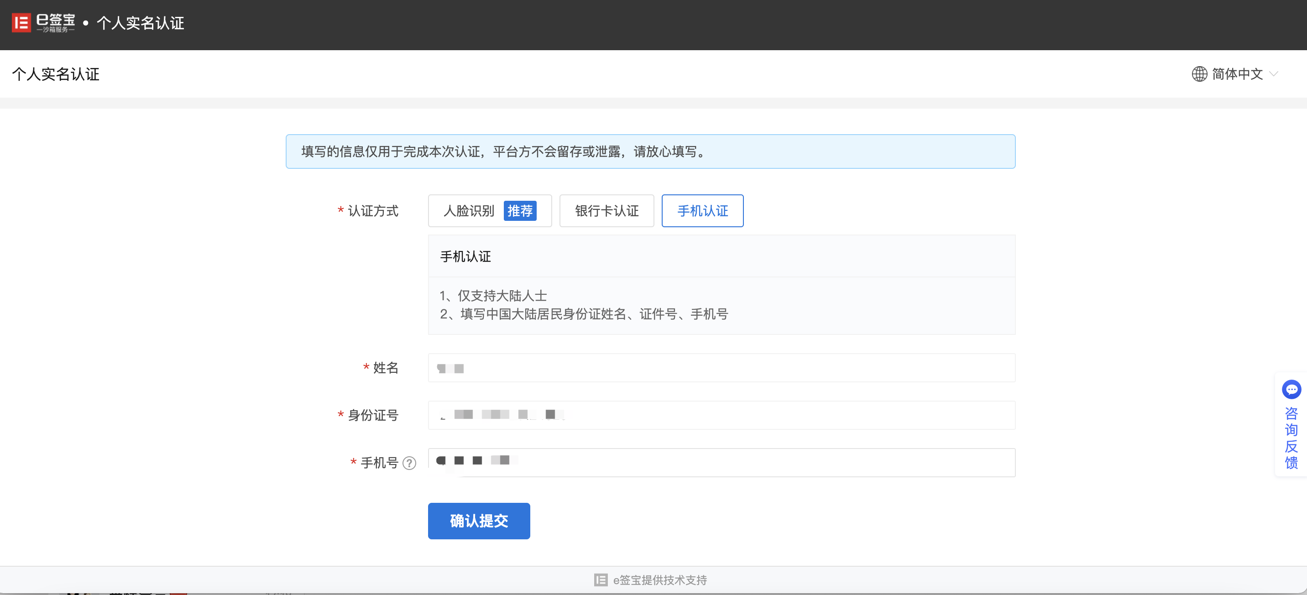Click the privacy notice banner text
This screenshot has height=595, width=1307.
503,151
